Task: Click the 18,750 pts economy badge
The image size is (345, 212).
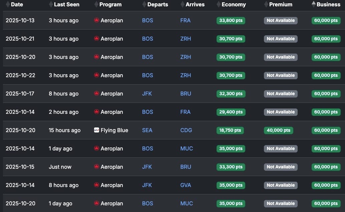Action: click(230, 130)
